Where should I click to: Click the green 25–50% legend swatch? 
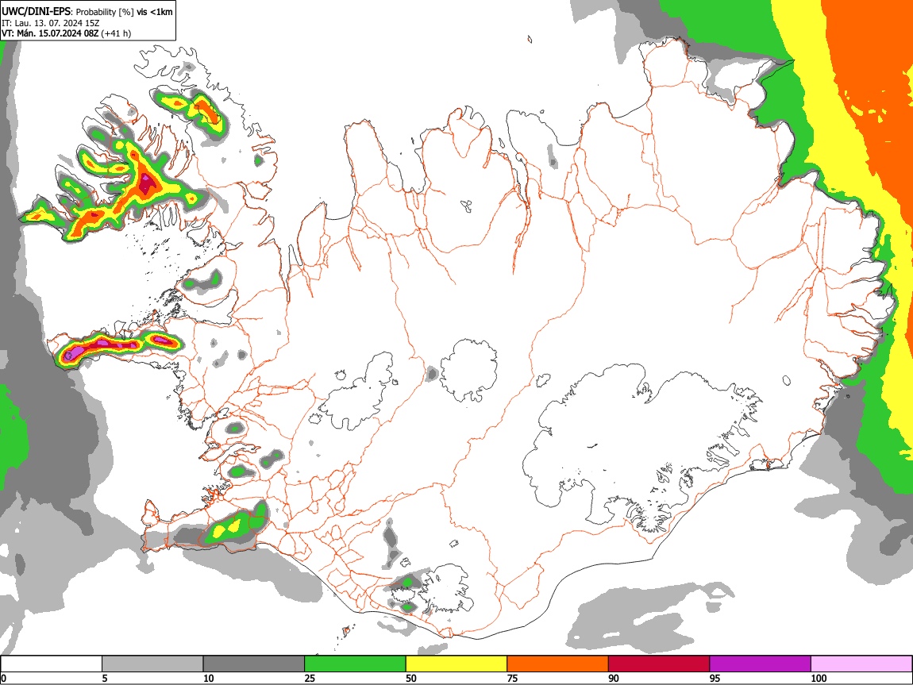coord(355,664)
